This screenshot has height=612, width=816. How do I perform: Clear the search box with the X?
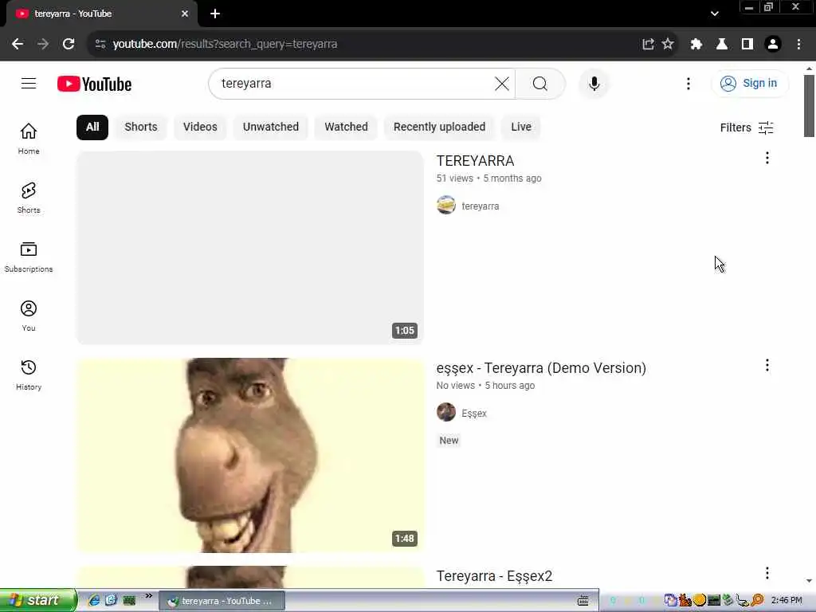[x=502, y=83]
